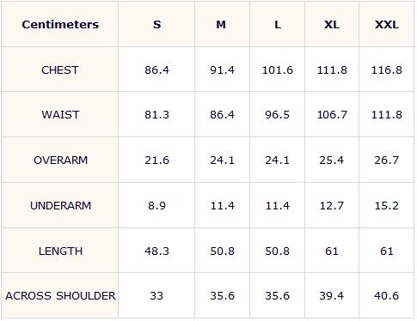Click the underarm value 8.9 for S
Image resolution: width=417 pixels, height=321 pixels.
(156, 205)
